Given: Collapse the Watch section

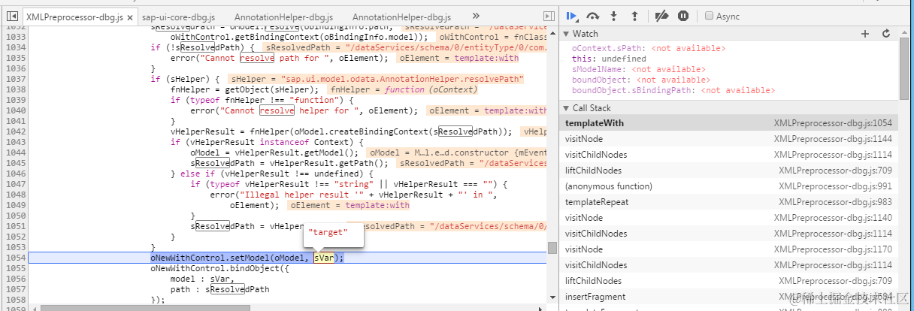Looking at the screenshot, I should [x=566, y=34].
